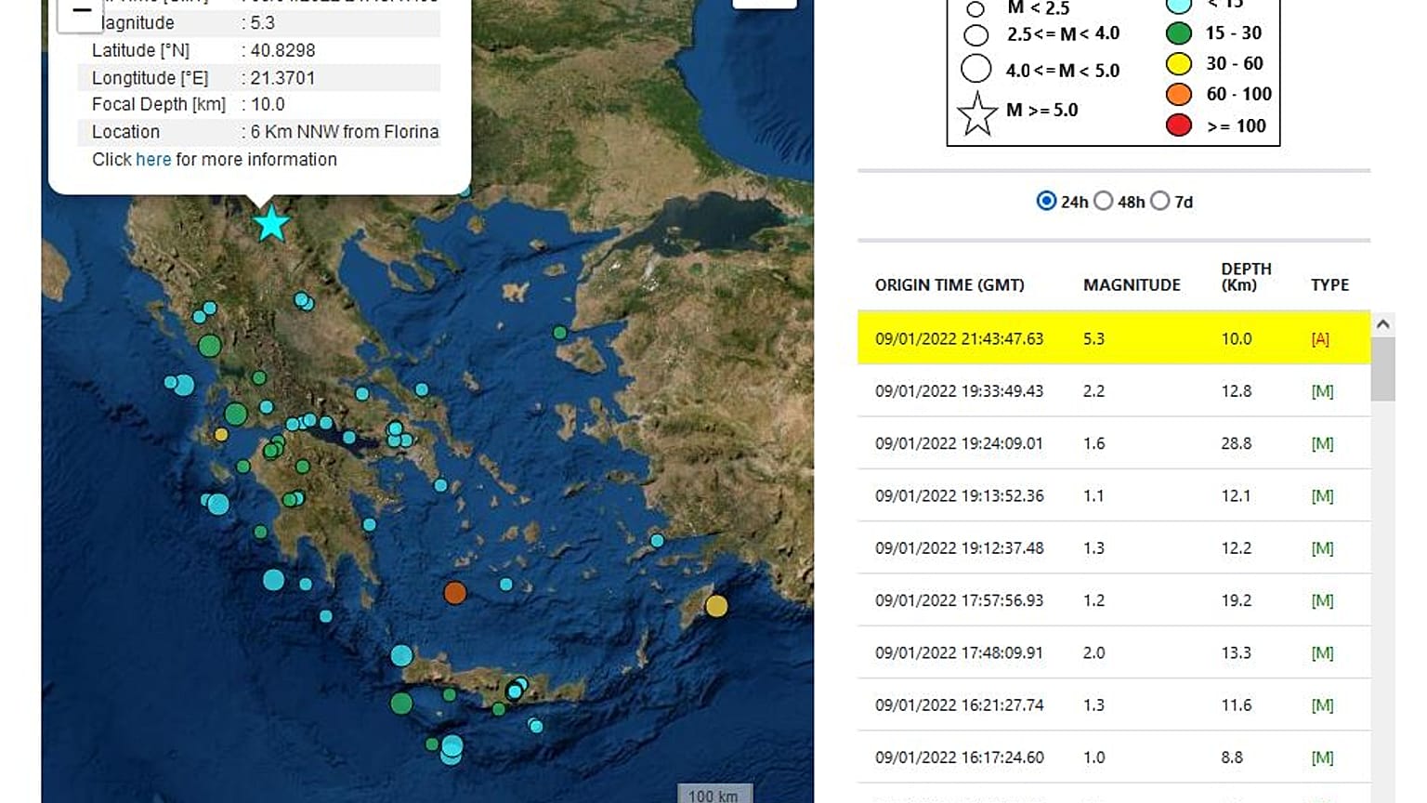Select the highlighted 09/01/2022 21:43:47.63 earthquake row

pos(1114,338)
